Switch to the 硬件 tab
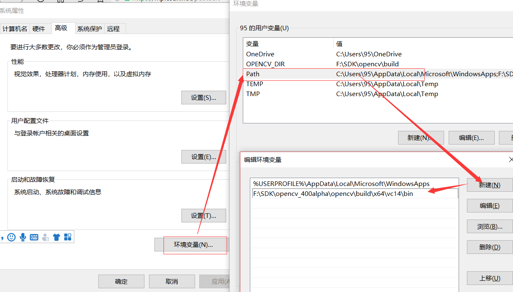Screen dimensions: 513x292 click(39, 29)
